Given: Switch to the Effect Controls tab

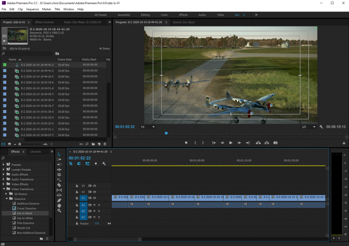Looking at the screenshot, I should coord(44,22).
